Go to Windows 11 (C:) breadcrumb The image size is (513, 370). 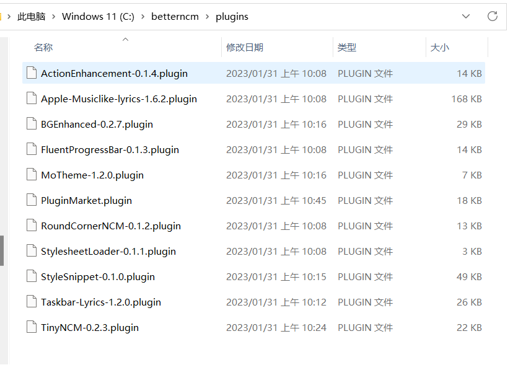click(98, 16)
